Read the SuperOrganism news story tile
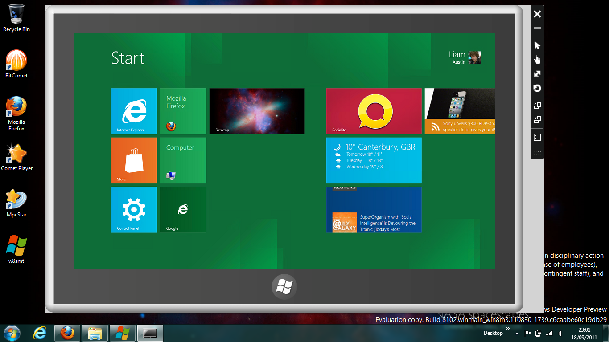 click(374, 209)
